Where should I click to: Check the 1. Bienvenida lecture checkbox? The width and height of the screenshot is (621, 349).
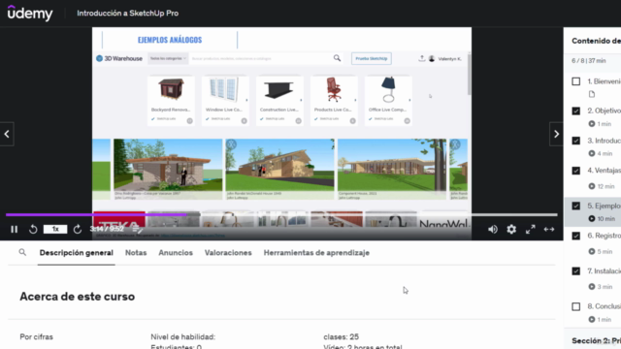click(x=575, y=81)
